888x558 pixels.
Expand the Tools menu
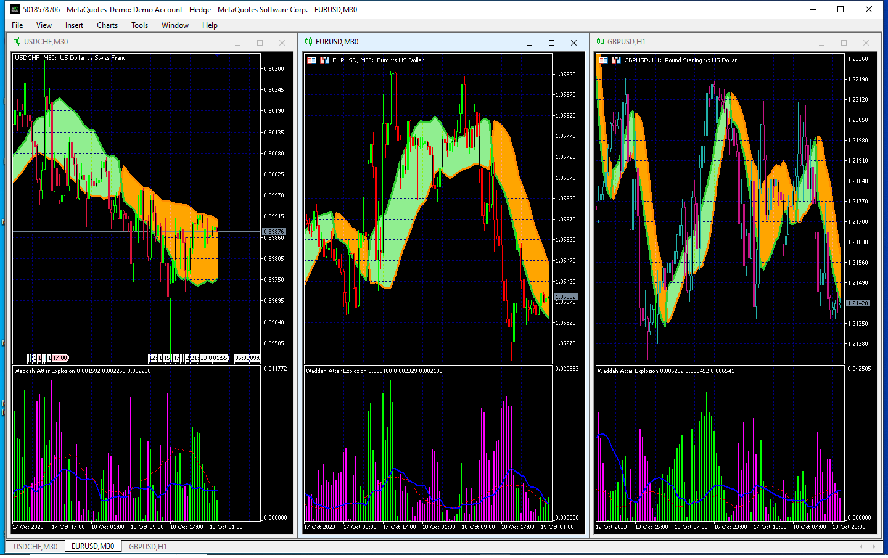[139, 25]
